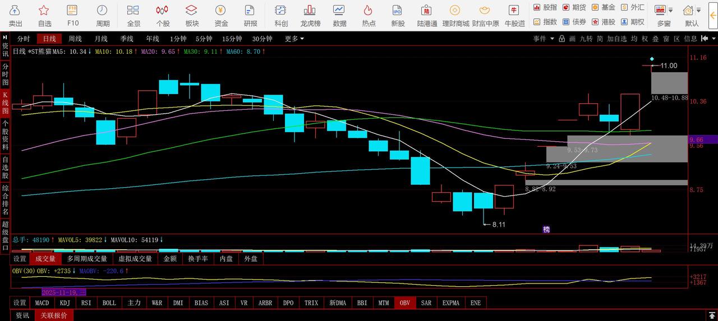Select the MACD indicator tab
This screenshot has width=718, height=321.
42,303
